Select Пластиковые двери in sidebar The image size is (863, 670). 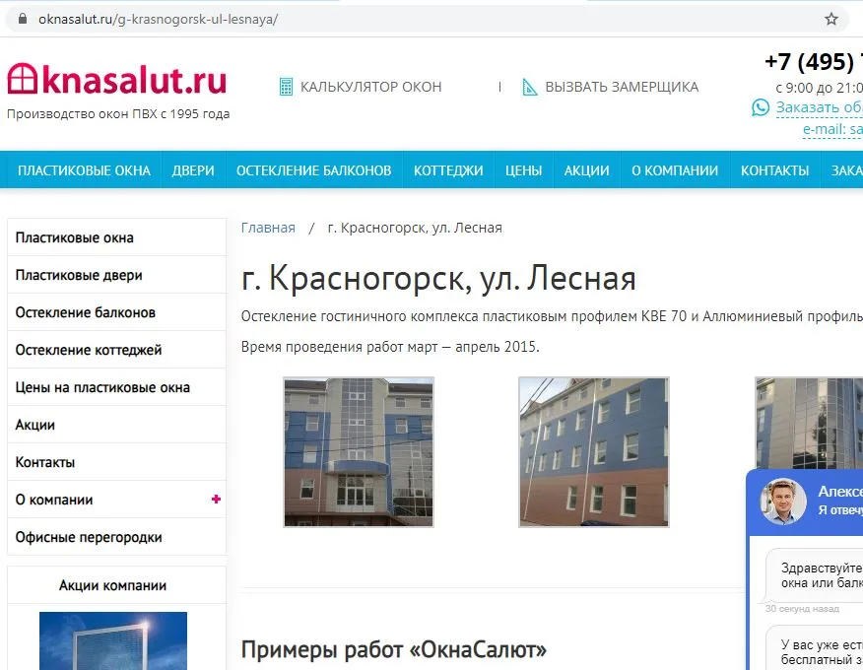(116, 275)
